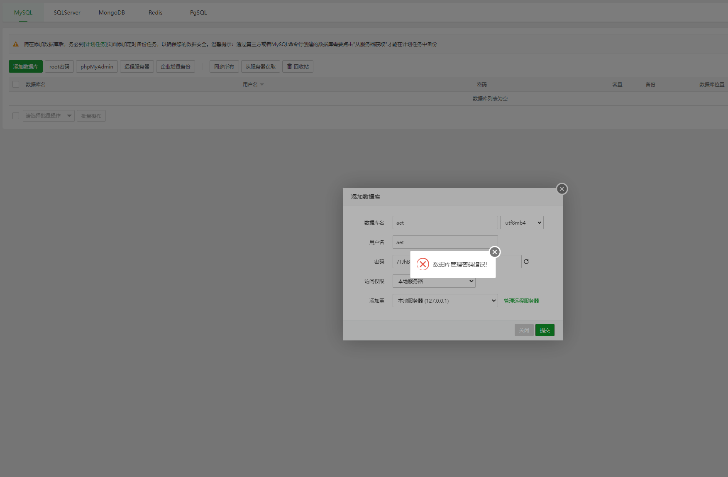Click the 备份 column header

pos(650,84)
